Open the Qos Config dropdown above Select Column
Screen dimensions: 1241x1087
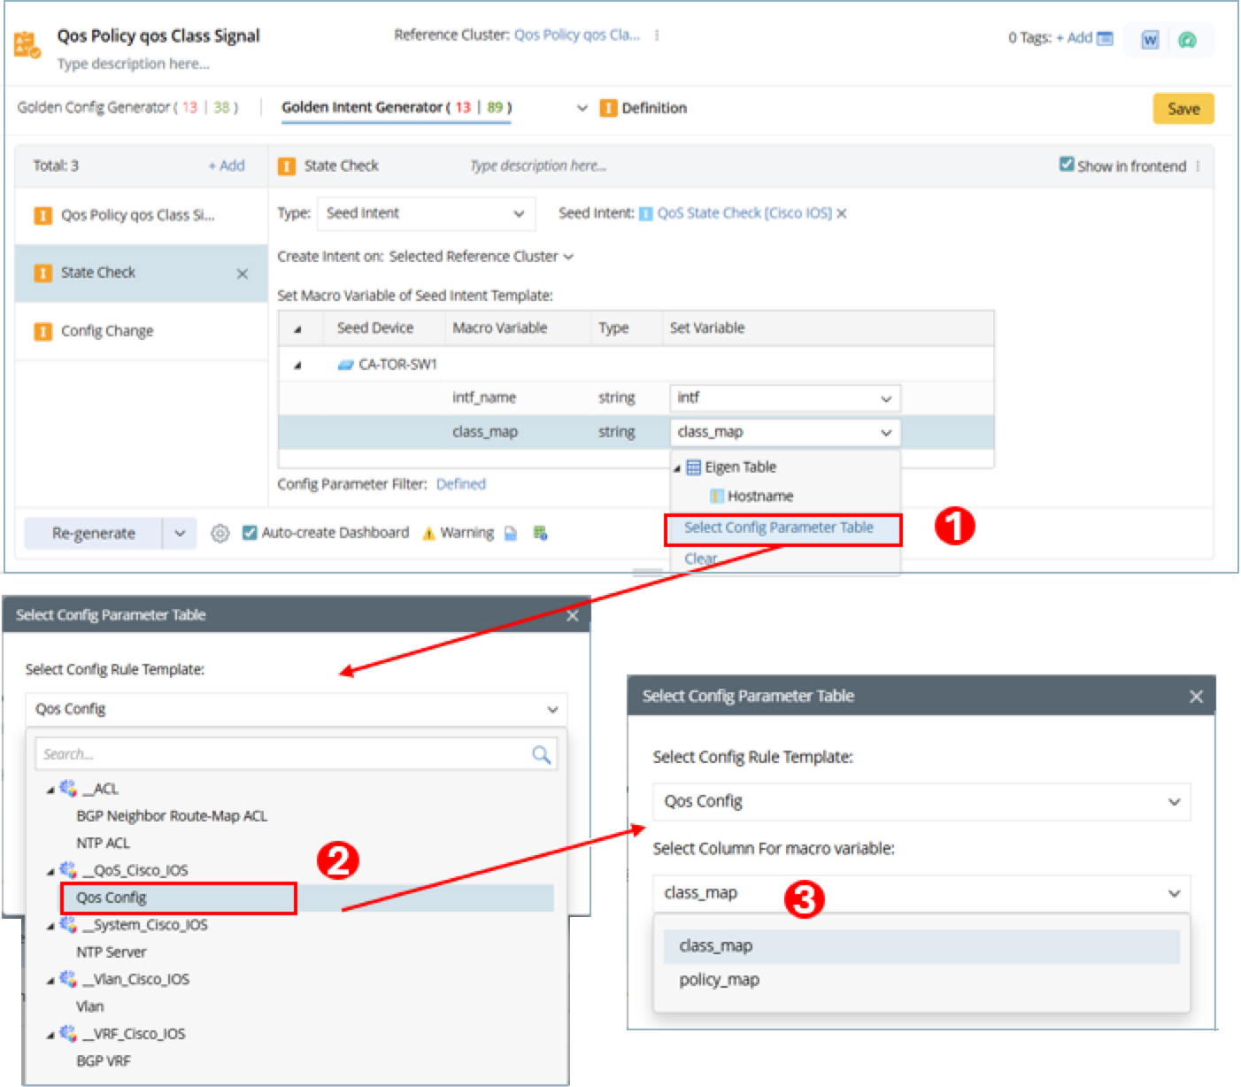(921, 802)
